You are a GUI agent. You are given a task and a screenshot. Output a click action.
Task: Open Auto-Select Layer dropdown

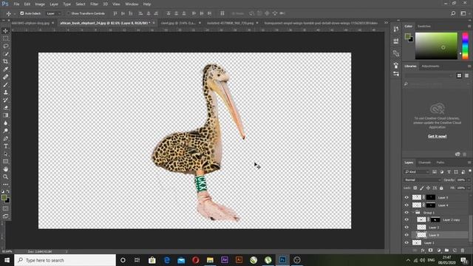point(53,13)
